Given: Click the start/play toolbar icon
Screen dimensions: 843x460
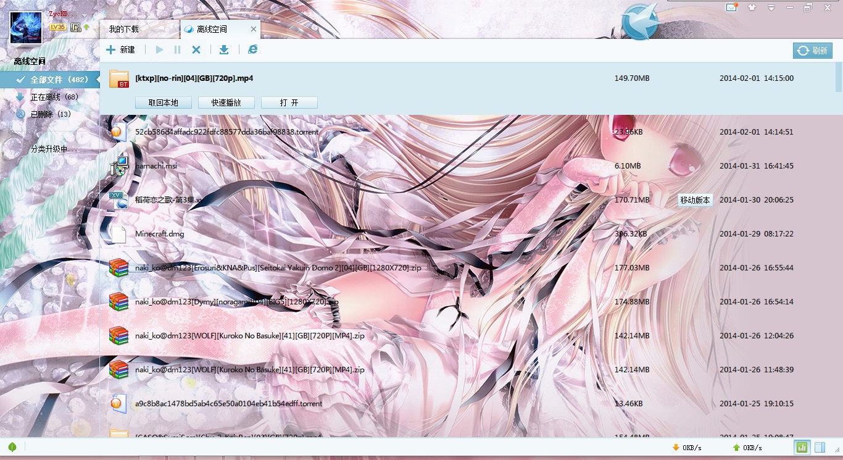Looking at the screenshot, I should (160, 49).
